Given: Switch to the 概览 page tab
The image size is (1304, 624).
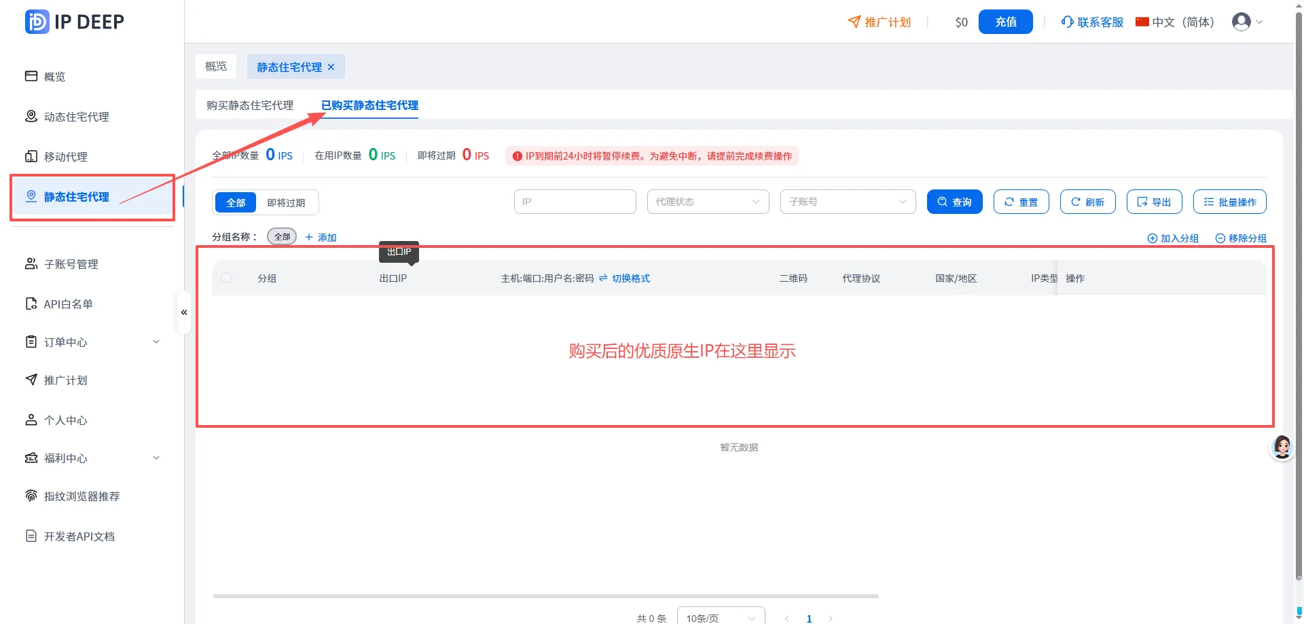Looking at the screenshot, I should pyautogui.click(x=216, y=67).
